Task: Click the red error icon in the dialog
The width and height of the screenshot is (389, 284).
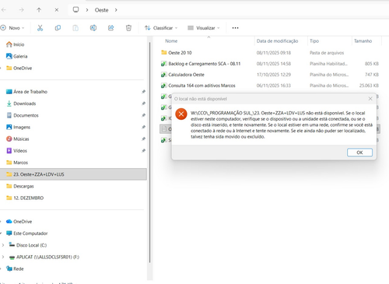Action: pos(181,114)
